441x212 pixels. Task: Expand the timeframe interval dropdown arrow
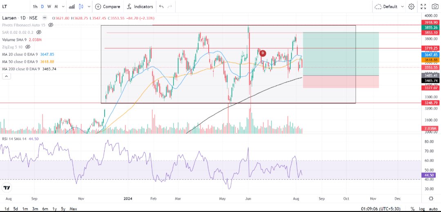pos(63,7)
